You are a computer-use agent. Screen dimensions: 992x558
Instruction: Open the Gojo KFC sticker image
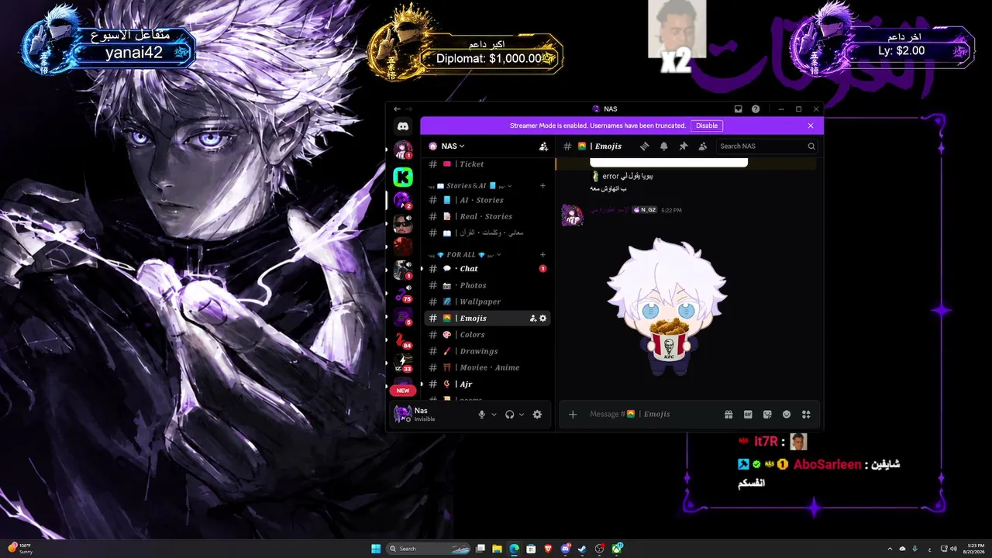coord(666,307)
